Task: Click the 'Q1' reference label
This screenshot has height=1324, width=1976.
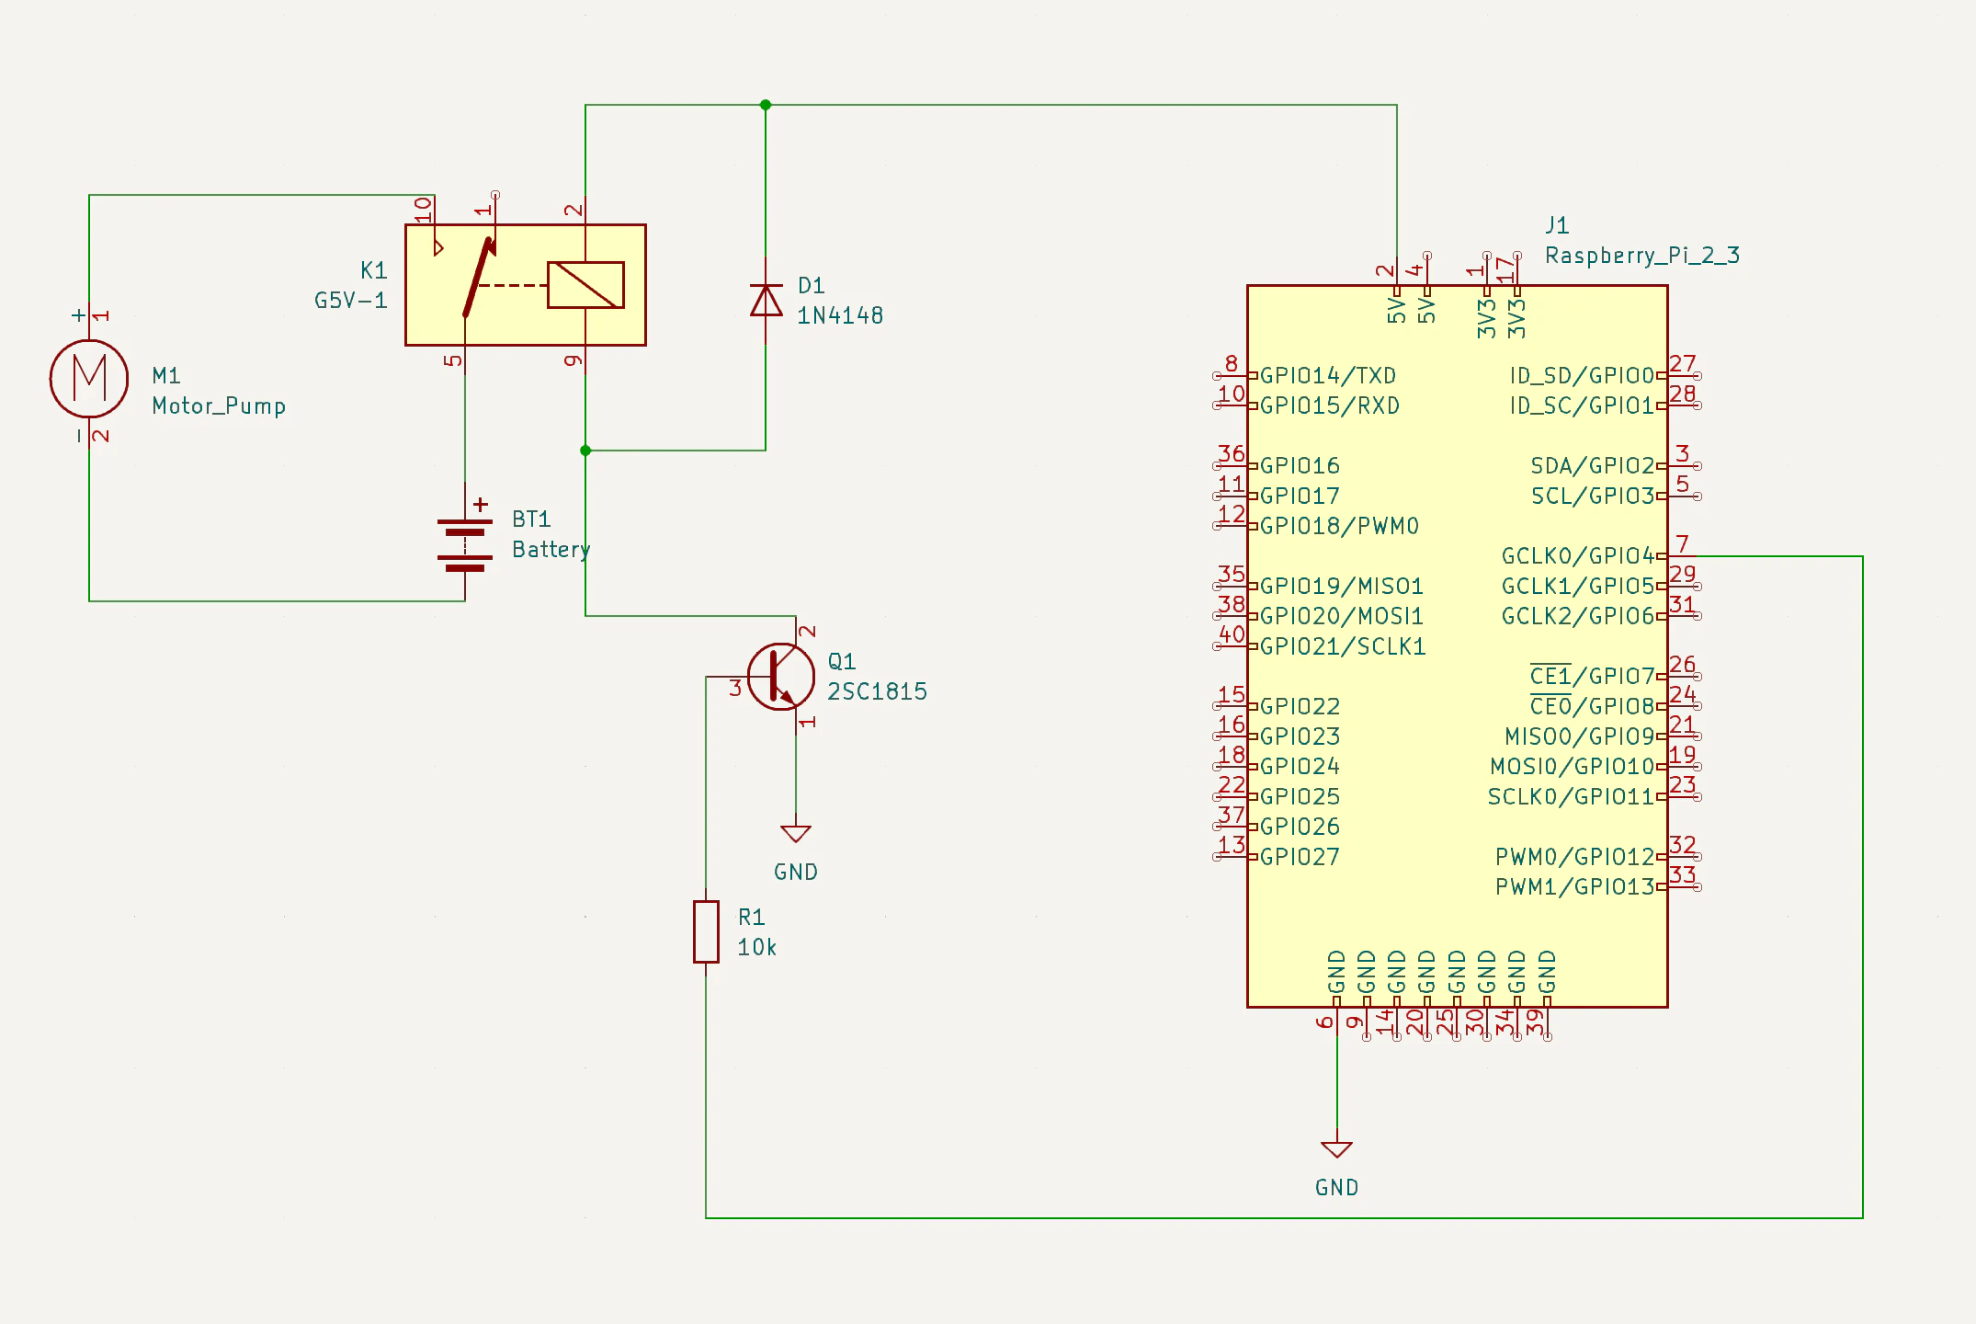Action: click(x=842, y=661)
